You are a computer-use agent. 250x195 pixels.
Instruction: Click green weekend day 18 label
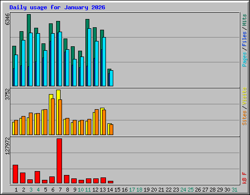pyautogui.click(x=139, y=190)
